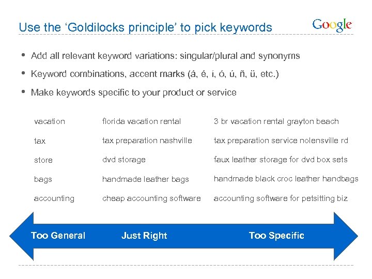Screen dimensions: 372x279
Task: Click 'accounting software for petsitting biz'
Action: click(281, 198)
